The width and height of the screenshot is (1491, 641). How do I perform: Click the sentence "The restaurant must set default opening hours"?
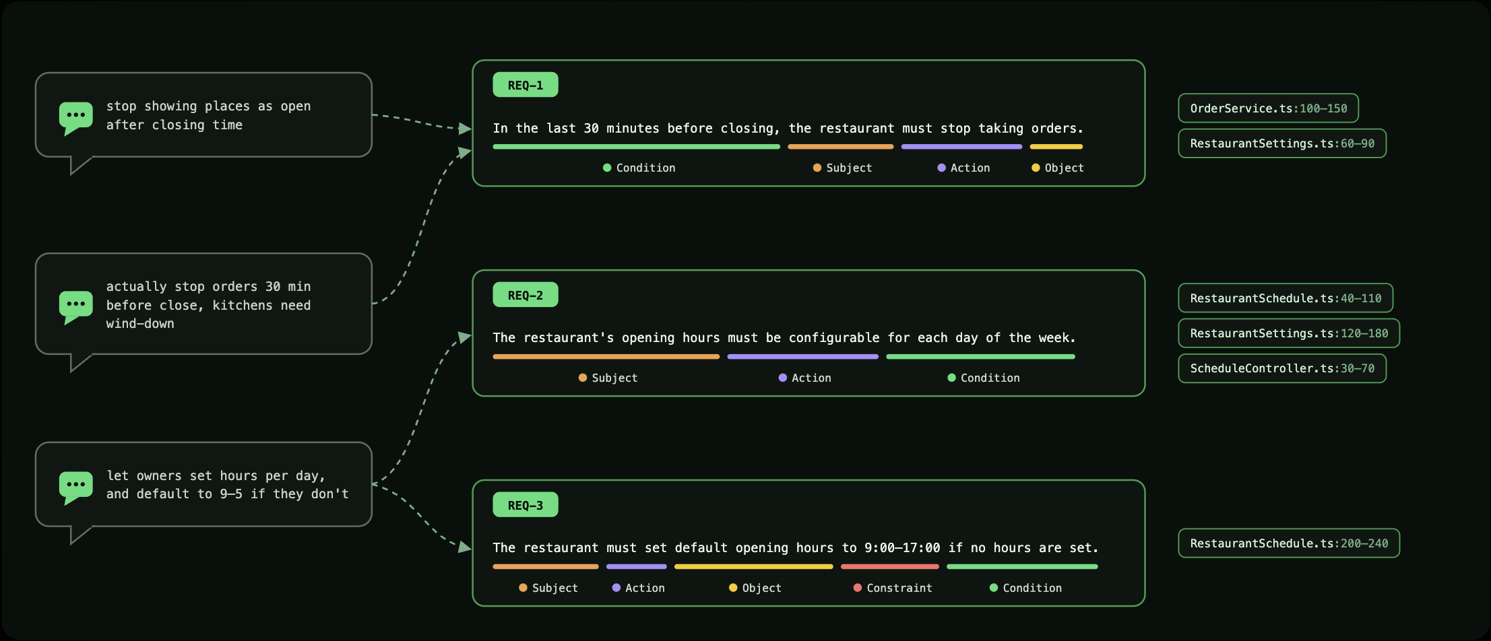pyautogui.click(x=795, y=547)
